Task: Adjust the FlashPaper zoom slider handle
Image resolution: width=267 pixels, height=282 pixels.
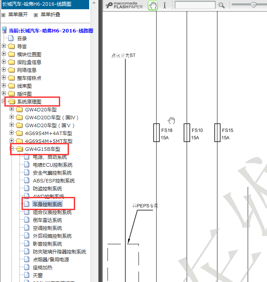Action: click(x=253, y=5)
